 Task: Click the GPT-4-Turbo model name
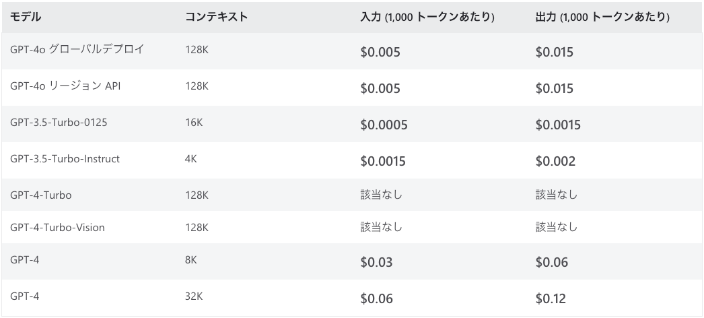tap(41, 195)
